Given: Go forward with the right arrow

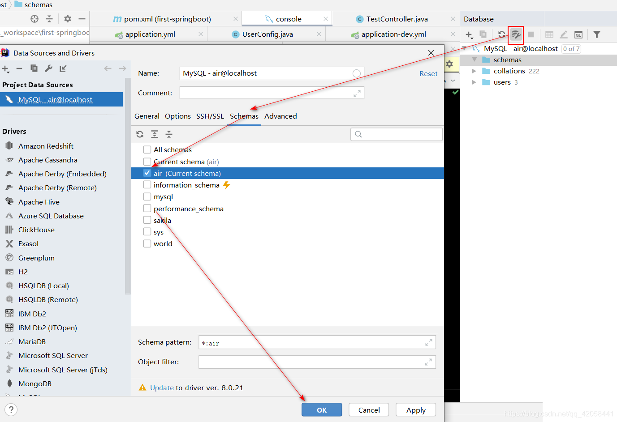Looking at the screenshot, I should click(122, 68).
